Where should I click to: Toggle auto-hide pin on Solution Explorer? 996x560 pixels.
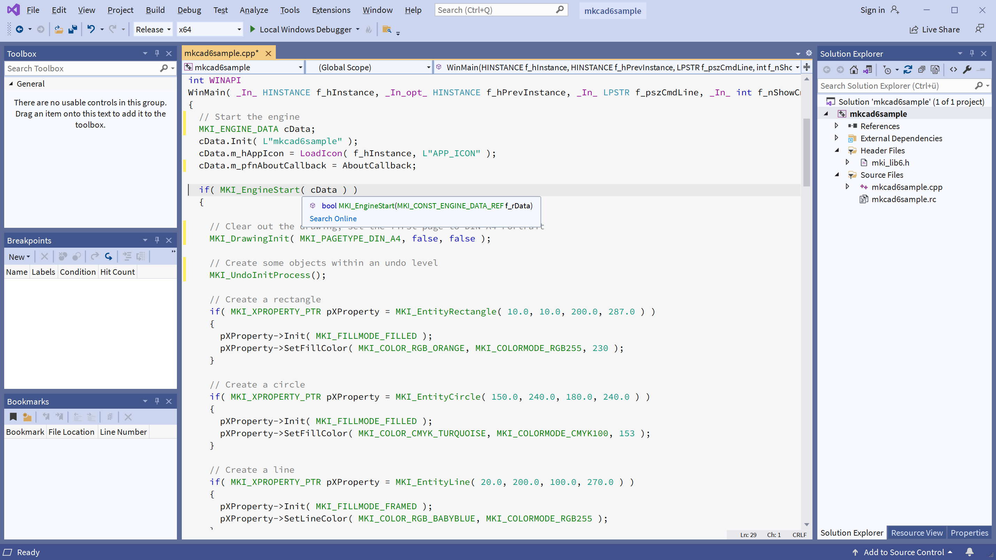point(972,53)
